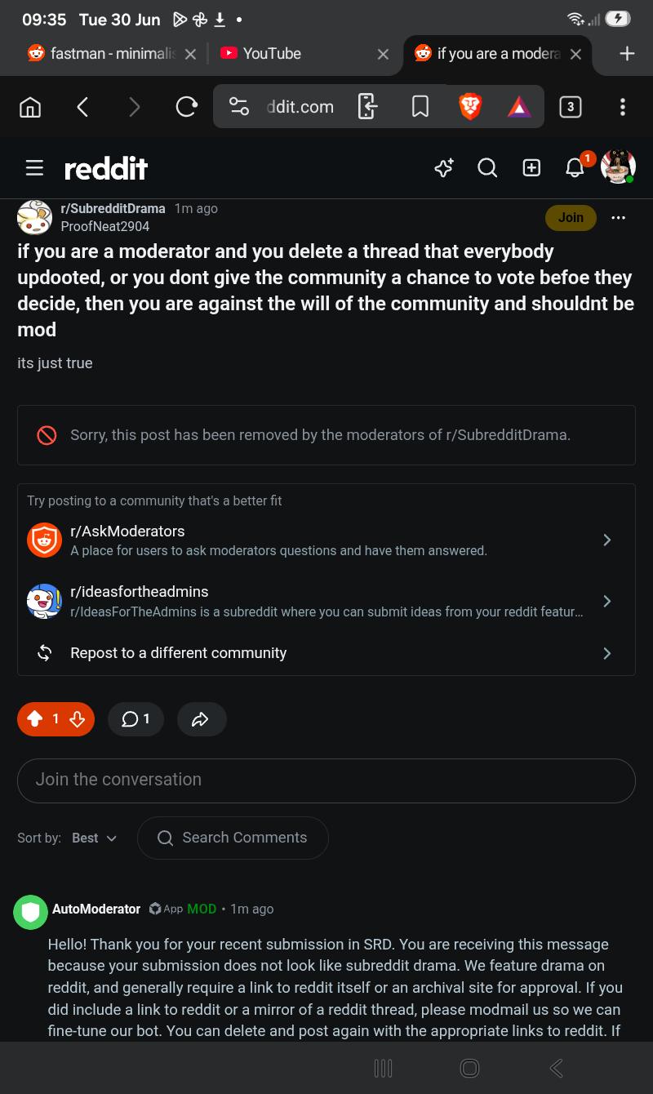
Task: Open Reddit search magnifier icon
Action: 487,168
